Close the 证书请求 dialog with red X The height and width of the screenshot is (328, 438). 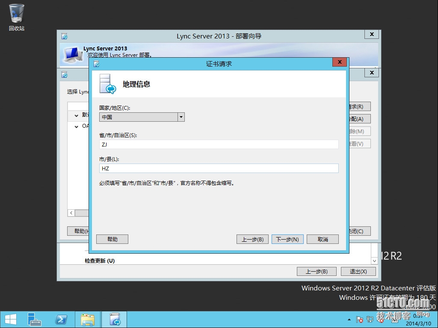340,62
